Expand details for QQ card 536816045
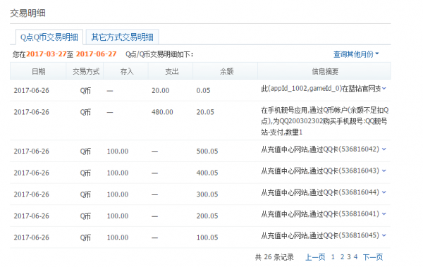423x267 pixels. [x=384, y=235]
